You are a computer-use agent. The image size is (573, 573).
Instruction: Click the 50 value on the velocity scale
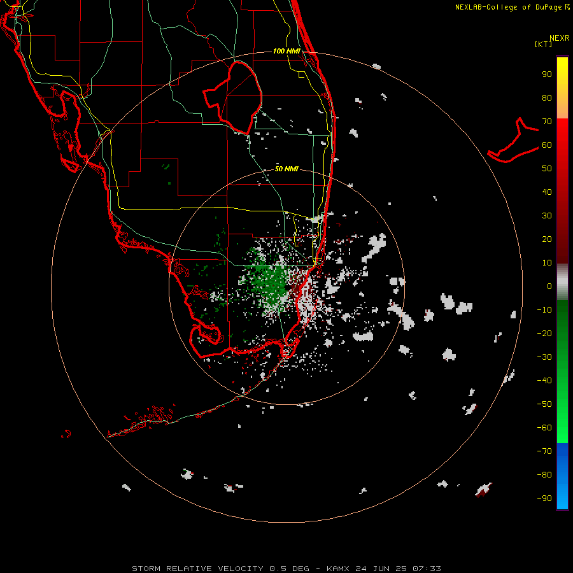tap(547, 169)
